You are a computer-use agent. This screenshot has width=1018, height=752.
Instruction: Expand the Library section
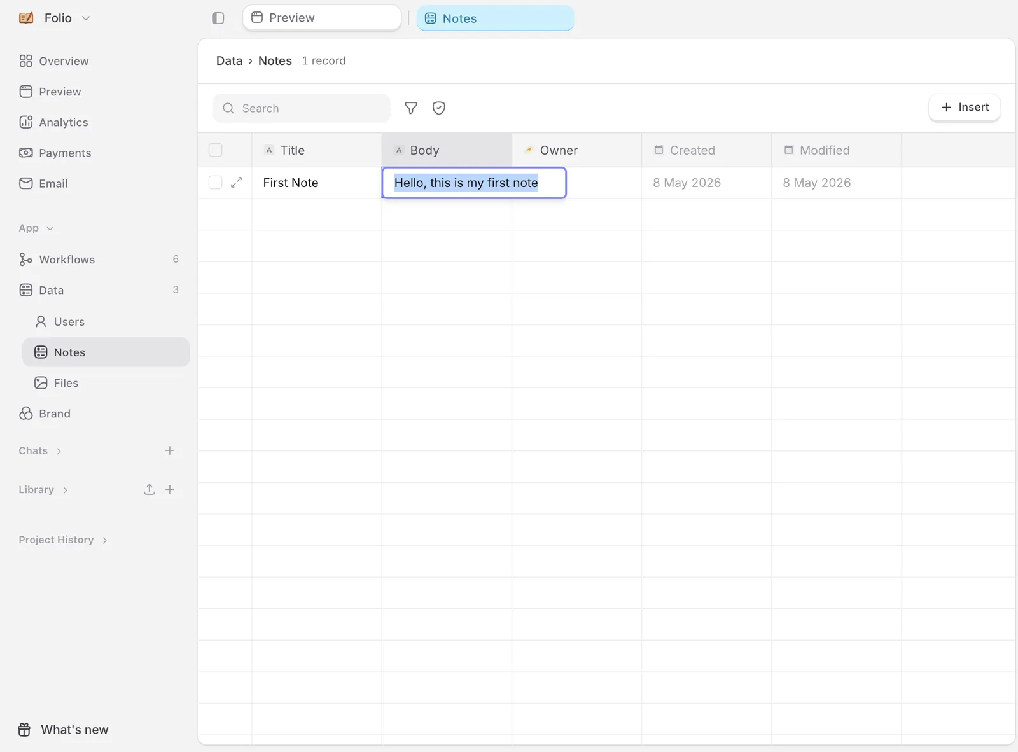tap(43, 489)
